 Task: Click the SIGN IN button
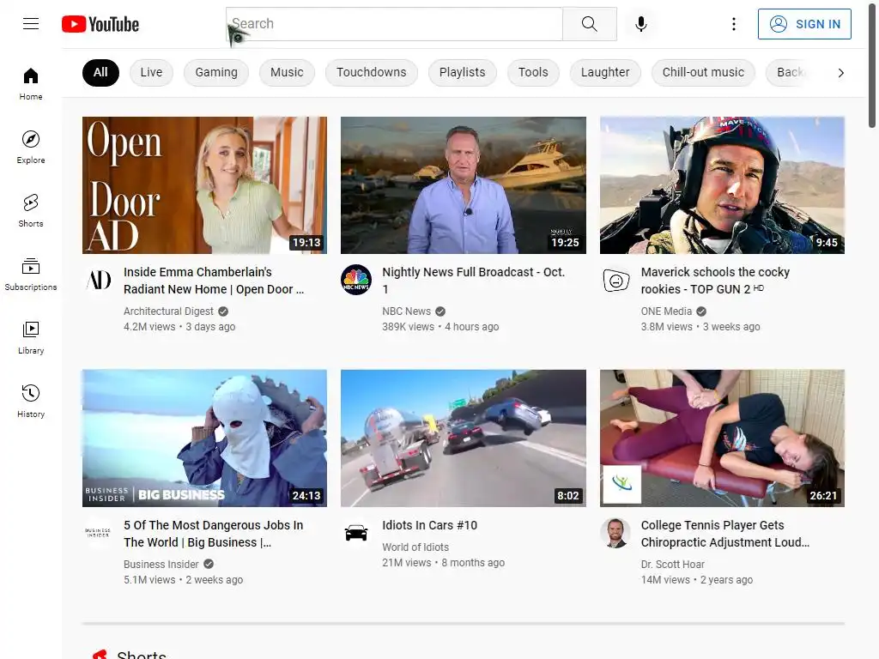click(804, 24)
